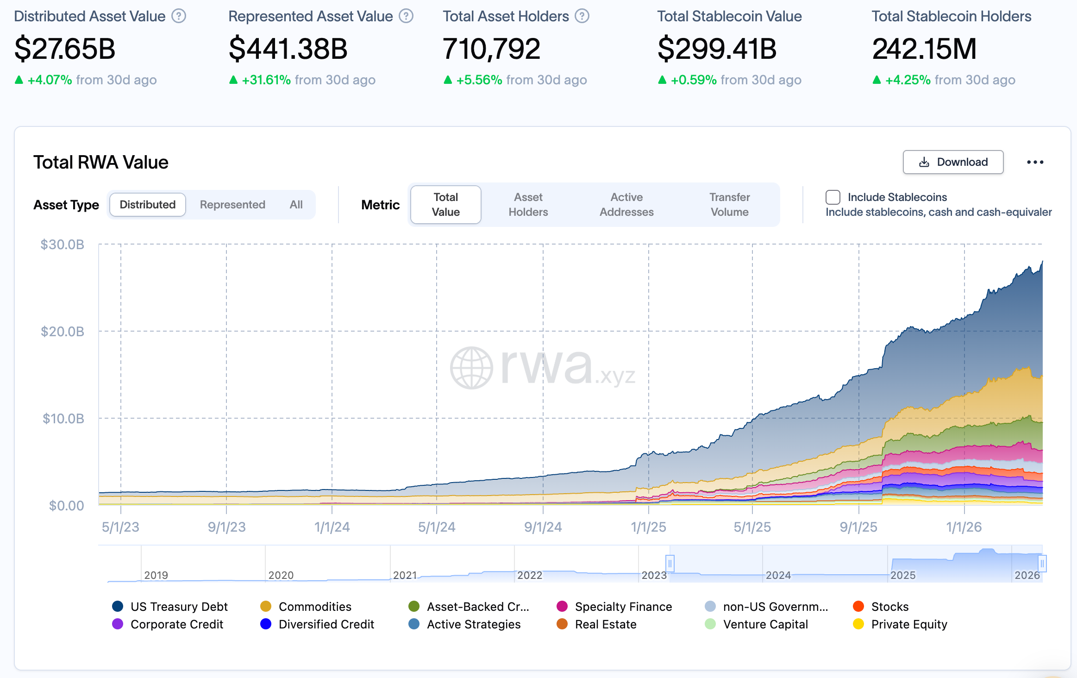The width and height of the screenshot is (1077, 678).
Task: Click Private Equity legend dot
Action: coord(858,624)
